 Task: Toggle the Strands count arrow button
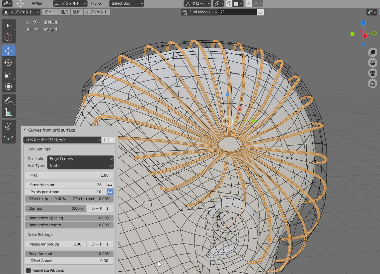click(x=110, y=185)
